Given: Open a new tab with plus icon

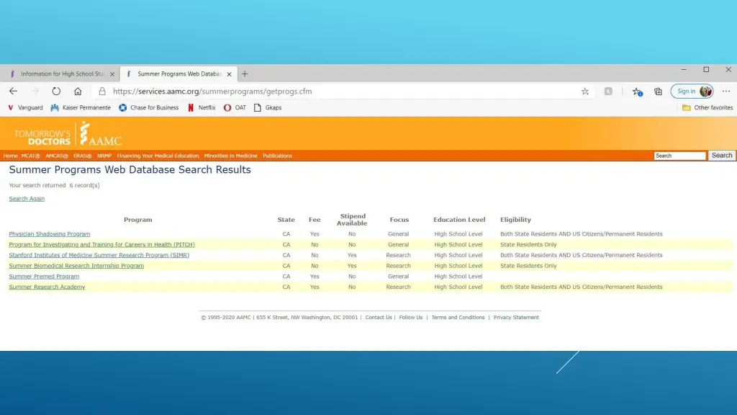Looking at the screenshot, I should [245, 74].
